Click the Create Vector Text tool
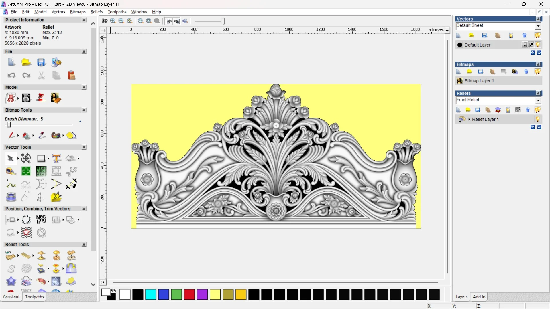This screenshot has width=550, height=309. [56, 158]
